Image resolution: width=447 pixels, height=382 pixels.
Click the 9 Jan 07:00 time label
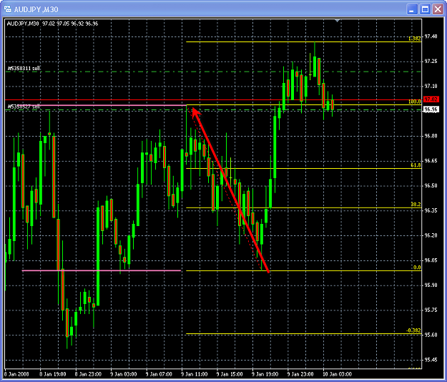point(159,374)
